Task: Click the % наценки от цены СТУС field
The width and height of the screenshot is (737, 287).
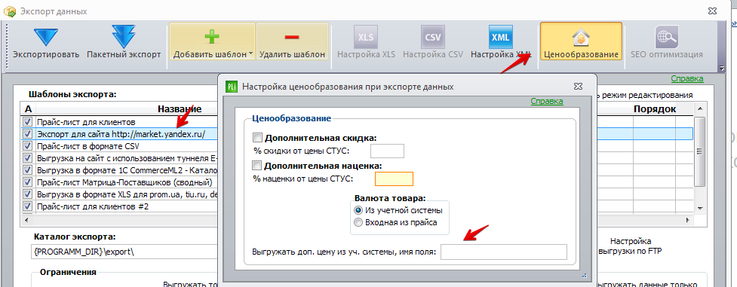Action: coord(394,179)
